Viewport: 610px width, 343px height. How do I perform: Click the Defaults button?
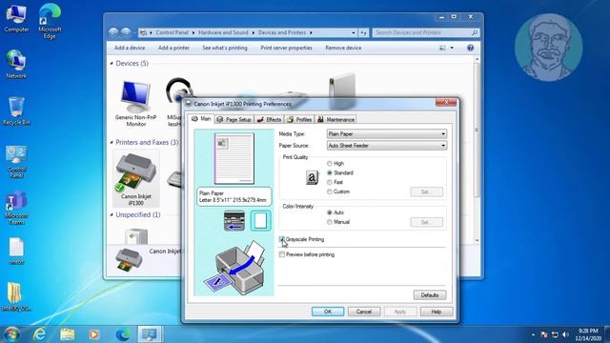click(430, 295)
